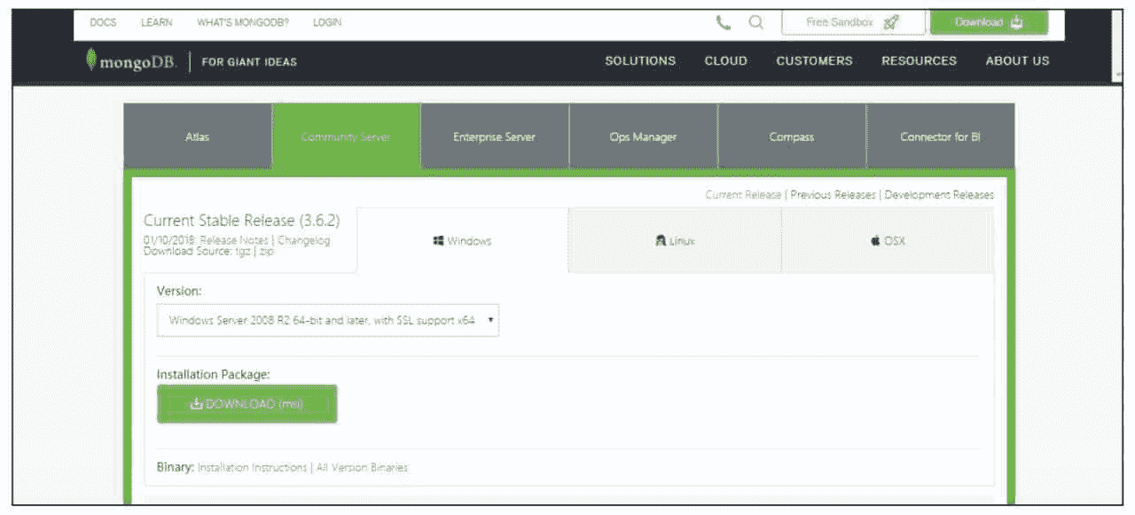Click the top-right green Download button
This screenshot has height=515, width=1135.
(988, 23)
